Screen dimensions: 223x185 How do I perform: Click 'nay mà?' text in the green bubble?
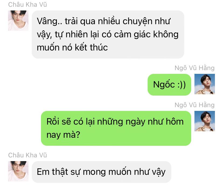[x=64, y=135]
